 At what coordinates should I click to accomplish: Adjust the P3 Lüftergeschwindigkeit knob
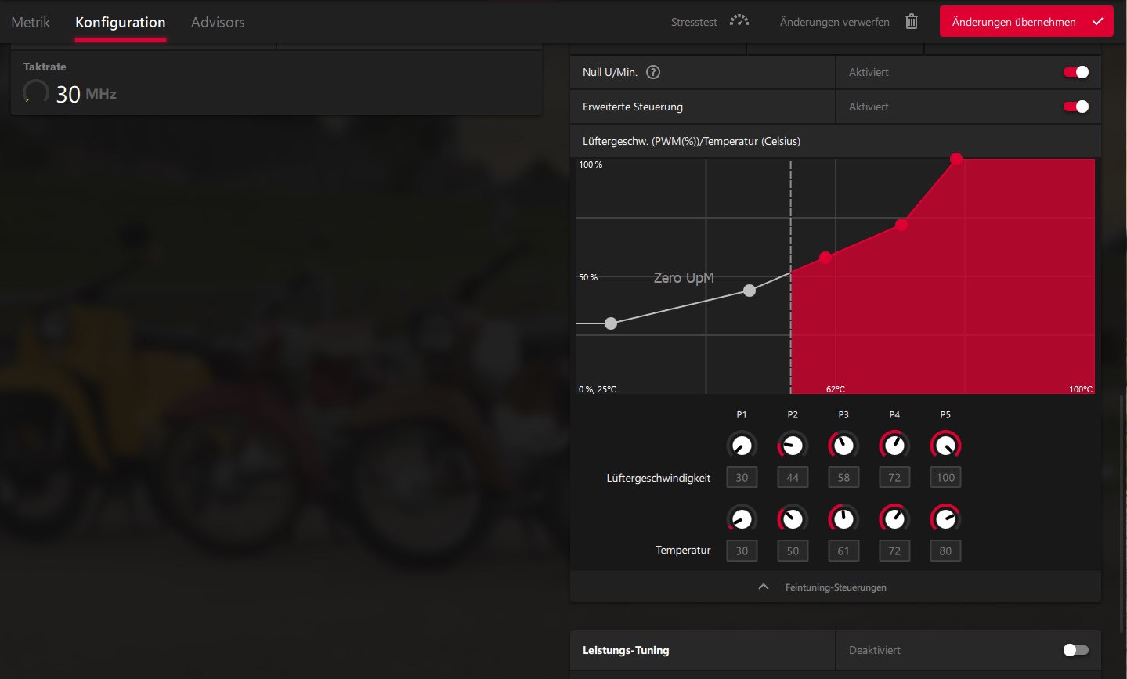coord(843,446)
